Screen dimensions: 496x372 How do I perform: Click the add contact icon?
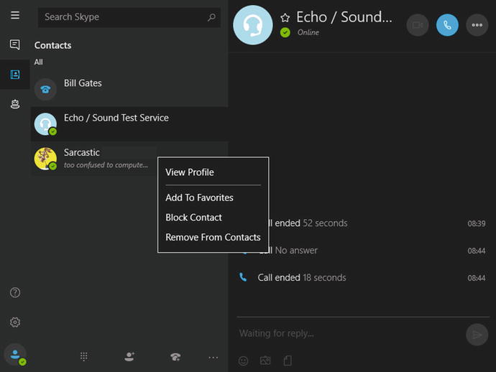pyautogui.click(x=129, y=356)
